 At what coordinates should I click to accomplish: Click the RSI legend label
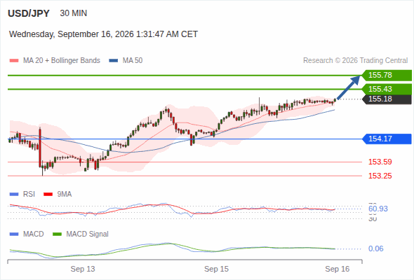(x=29, y=195)
